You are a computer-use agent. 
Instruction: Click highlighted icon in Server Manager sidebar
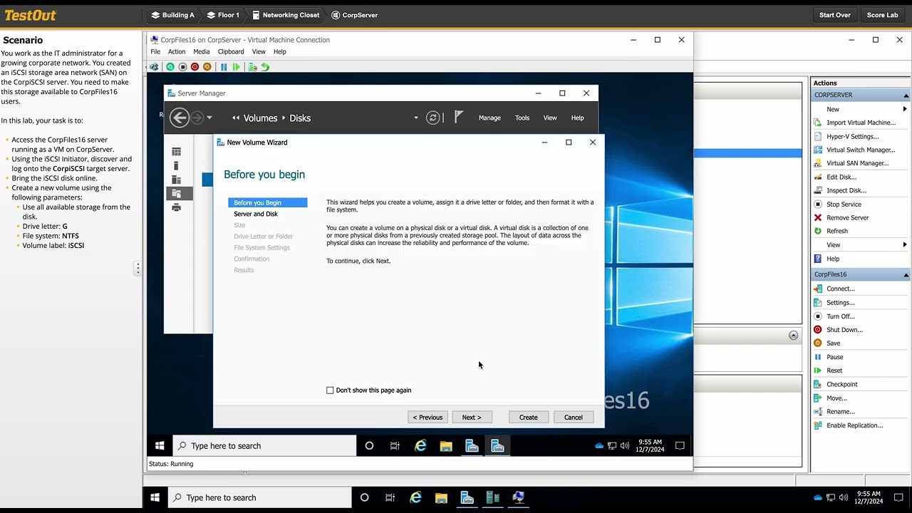tap(177, 193)
